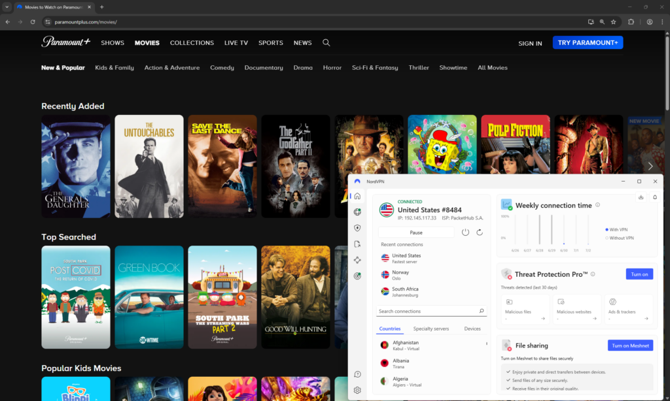
Task: Click the TRY PARAMOUNT+ button
Action: [x=588, y=42]
